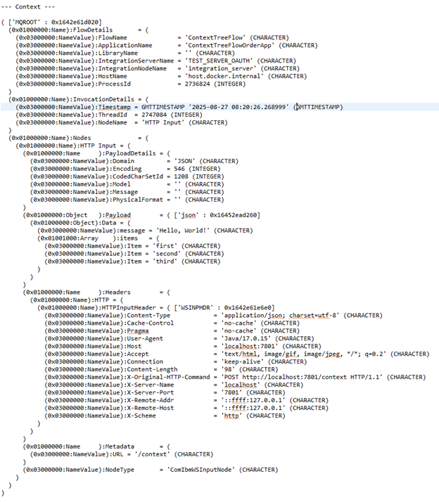The image size is (439, 502).
Task: Click the InvocationDetails section name
Action: click(104, 99)
